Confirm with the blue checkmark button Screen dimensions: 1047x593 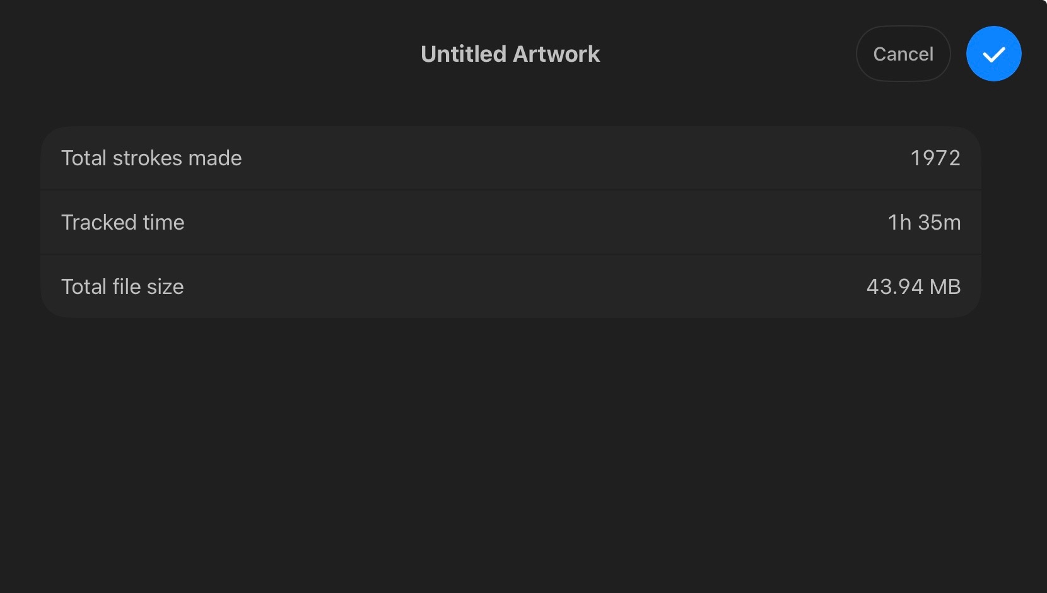tap(993, 54)
